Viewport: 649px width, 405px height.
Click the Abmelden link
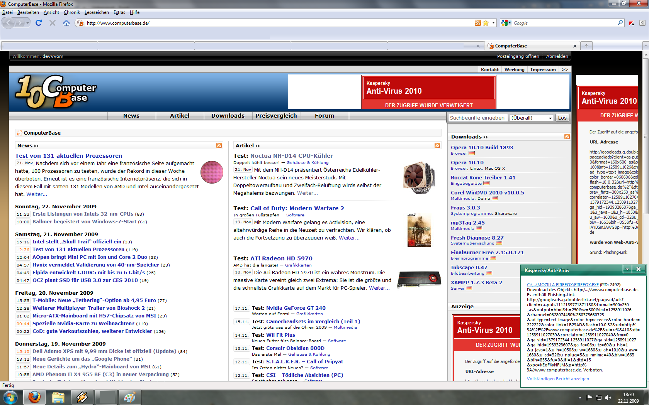point(557,56)
